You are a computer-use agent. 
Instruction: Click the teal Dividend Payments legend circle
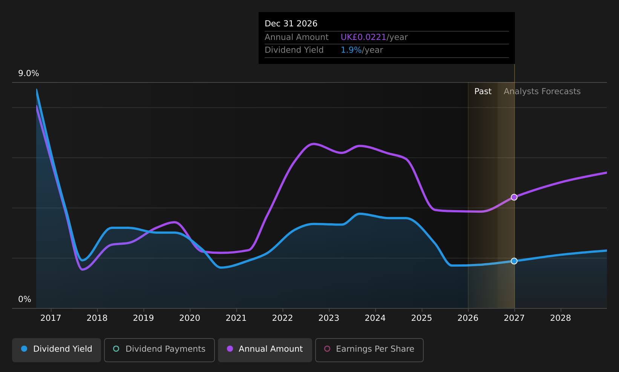[116, 349]
